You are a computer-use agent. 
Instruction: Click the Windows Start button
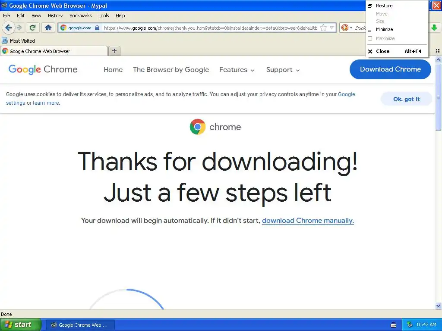(21, 325)
